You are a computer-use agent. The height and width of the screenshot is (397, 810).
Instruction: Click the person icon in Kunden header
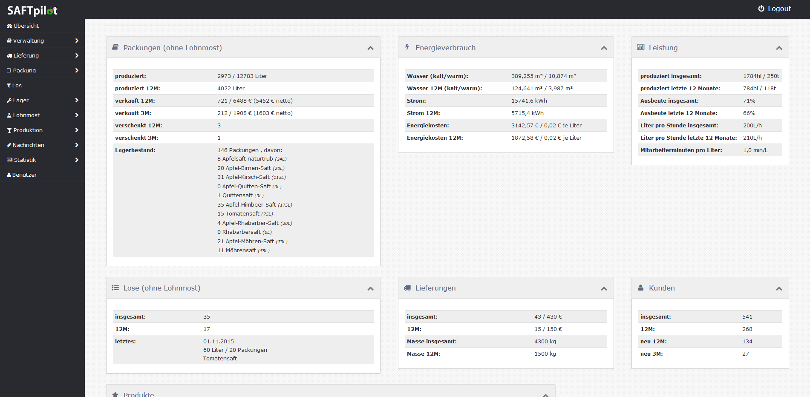[640, 288]
